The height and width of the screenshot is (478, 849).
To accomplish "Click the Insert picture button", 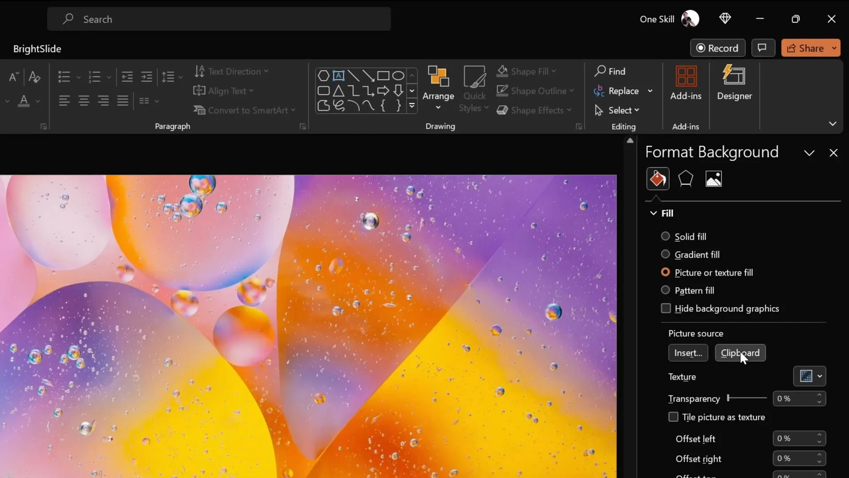I will (x=688, y=353).
